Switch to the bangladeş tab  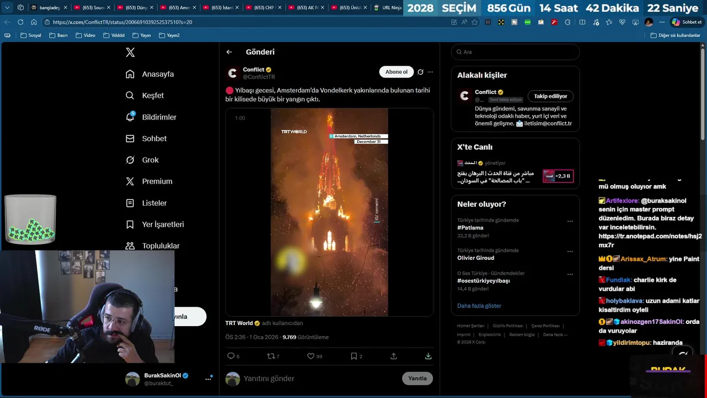[x=49, y=8]
